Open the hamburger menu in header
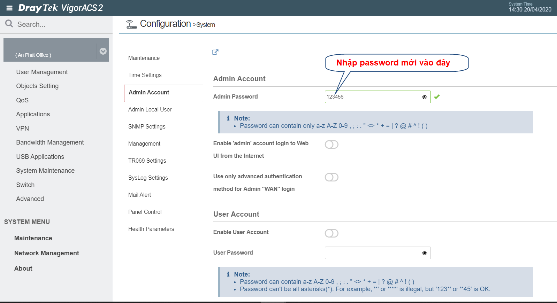 (x=9, y=8)
